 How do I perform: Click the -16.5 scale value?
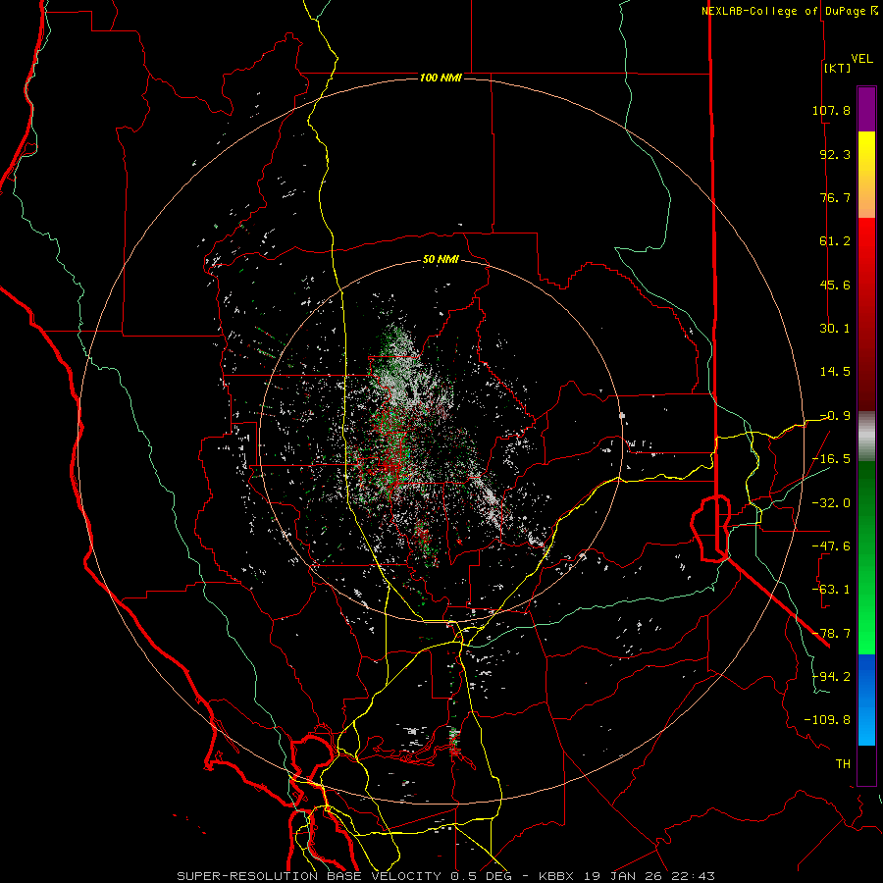(x=831, y=459)
